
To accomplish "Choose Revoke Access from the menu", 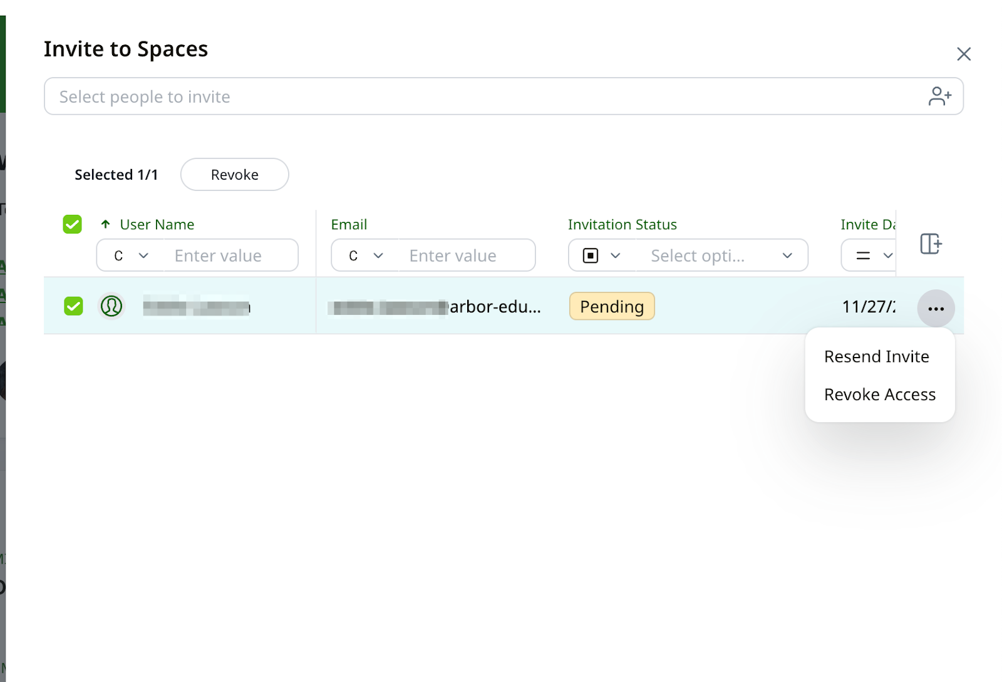I will pos(879,395).
